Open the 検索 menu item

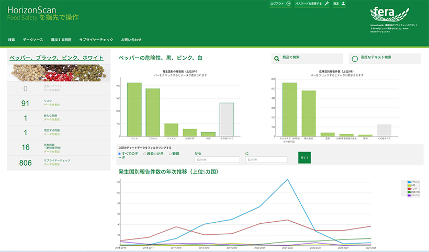click(x=12, y=40)
